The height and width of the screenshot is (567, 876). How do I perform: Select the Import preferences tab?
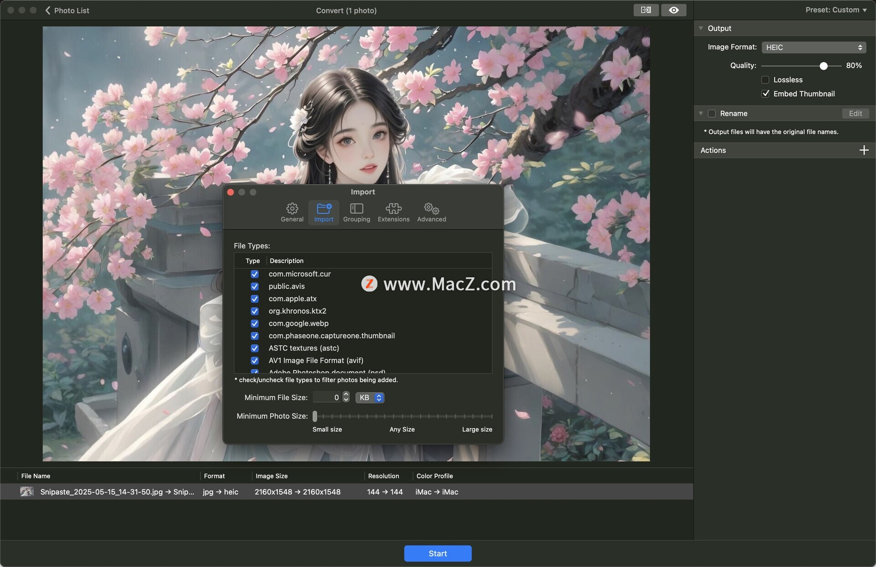pyautogui.click(x=324, y=213)
